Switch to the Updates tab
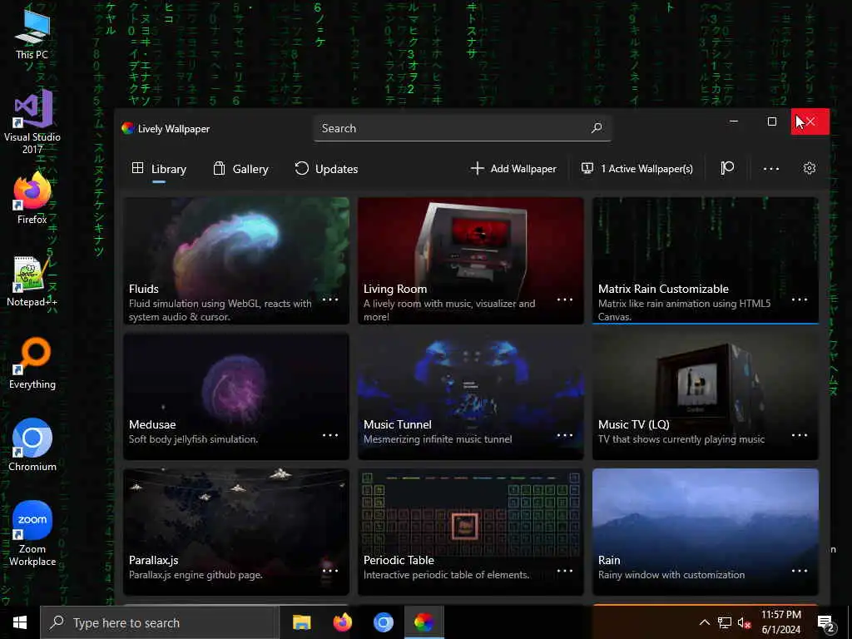The height and width of the screenshot is (639, 852). [x=326, y=169]
